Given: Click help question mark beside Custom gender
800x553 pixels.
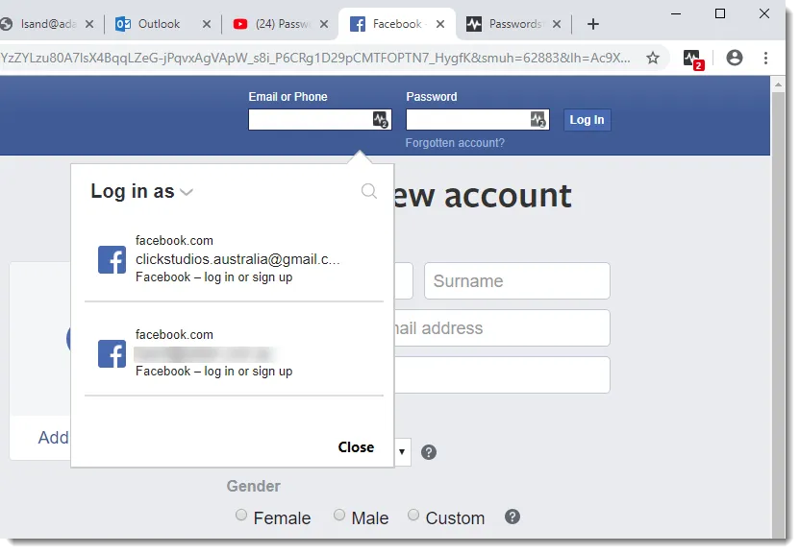Looking at the screenshot, I should click(512, 517).
